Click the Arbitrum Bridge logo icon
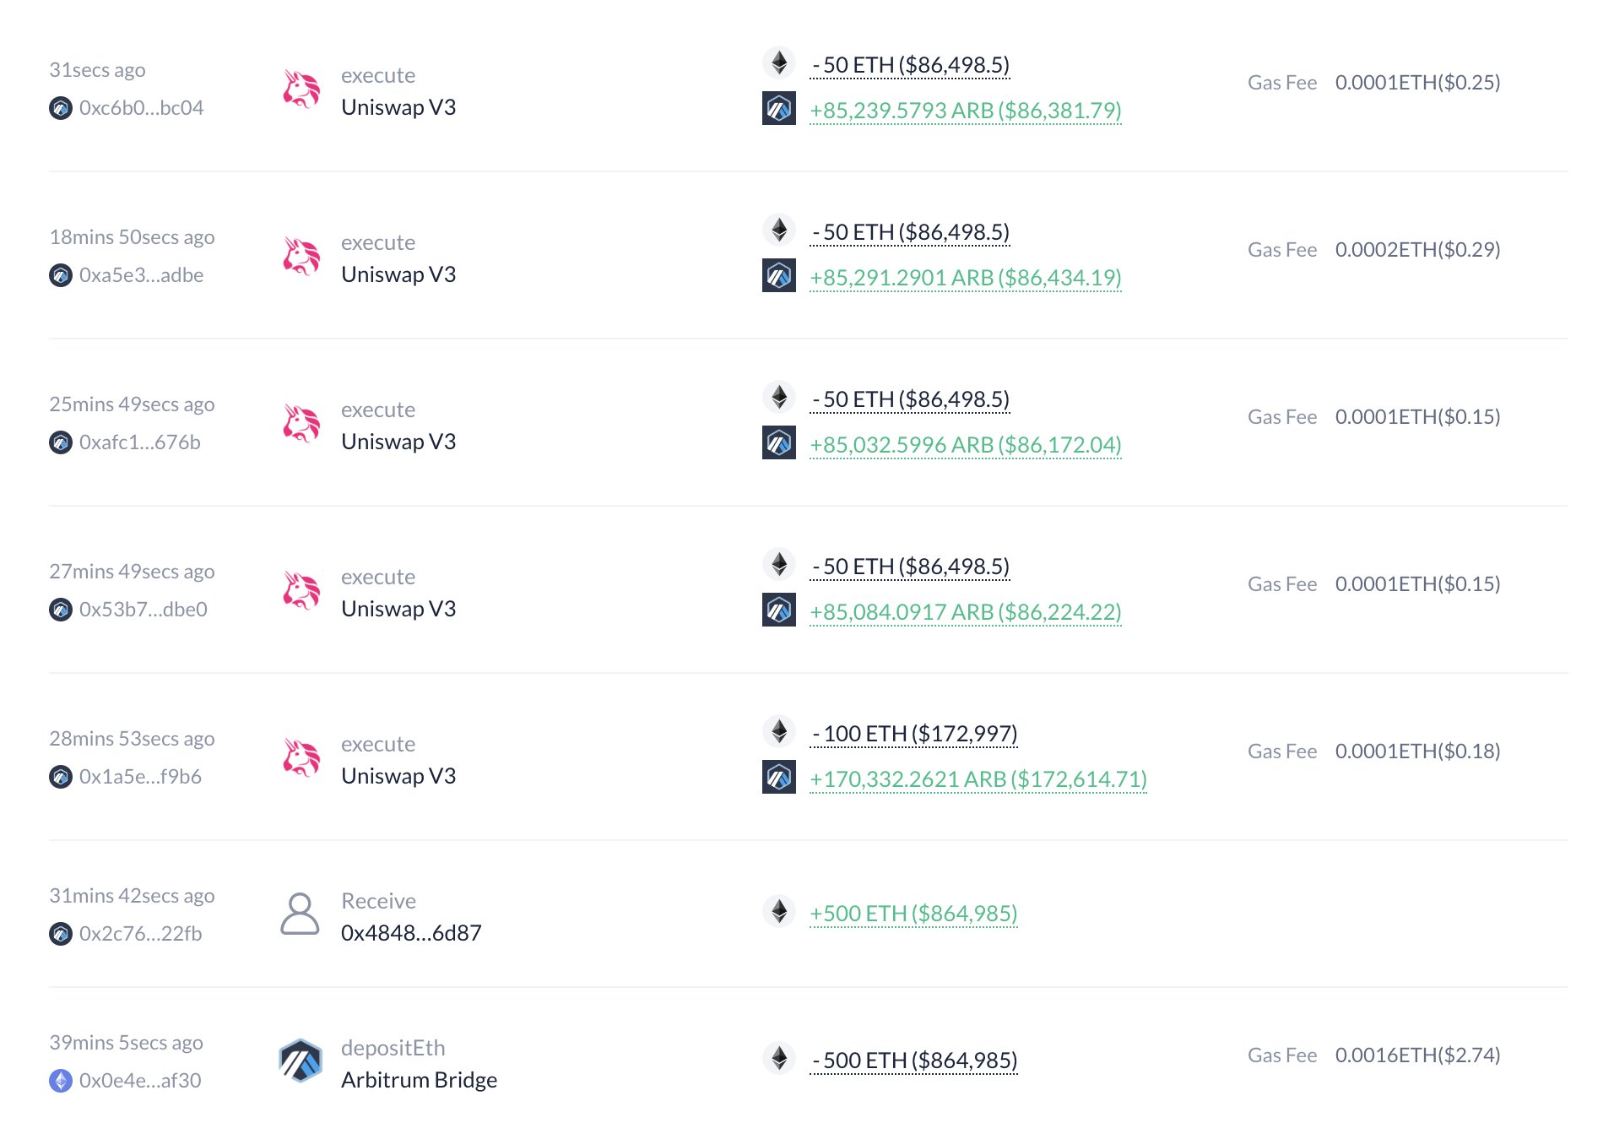The image size is (1614, 1123). click(301, 1061)
